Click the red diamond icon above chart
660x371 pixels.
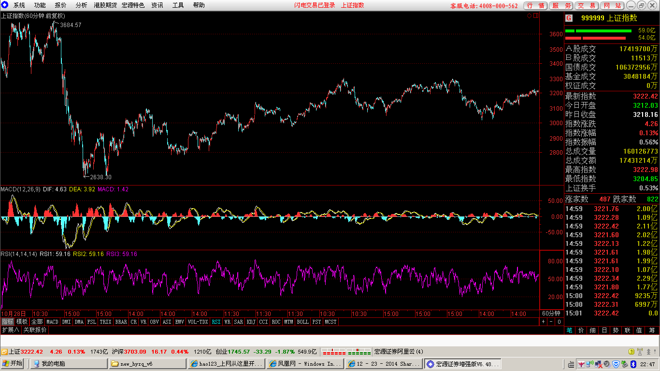coord(529,16)
